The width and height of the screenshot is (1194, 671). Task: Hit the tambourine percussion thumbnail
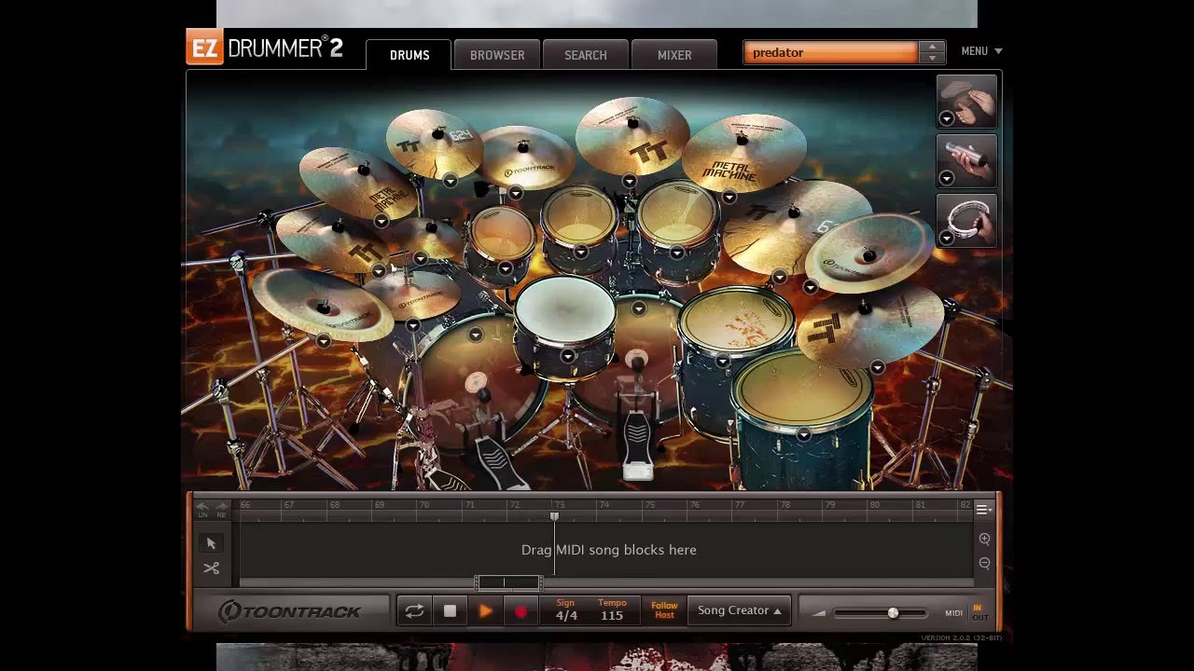pos(966,220)
